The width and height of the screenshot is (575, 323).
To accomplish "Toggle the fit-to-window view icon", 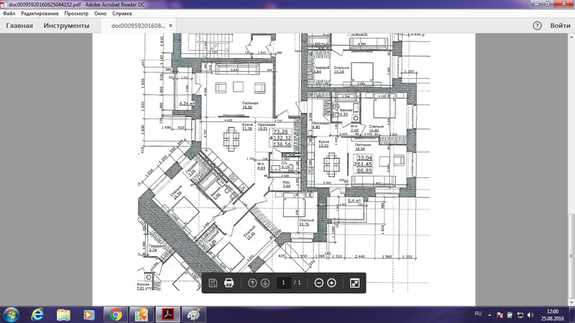I will click(x=354, y=283).
